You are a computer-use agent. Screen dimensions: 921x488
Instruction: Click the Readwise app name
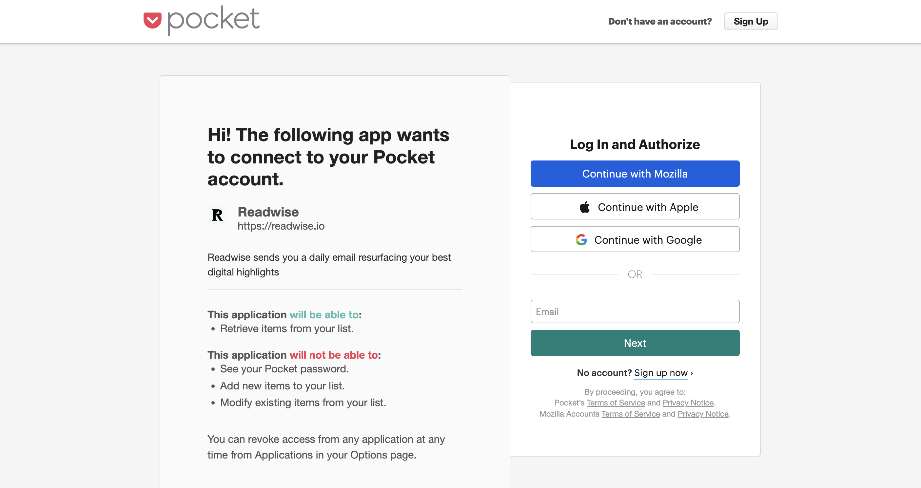pos(268,212)
